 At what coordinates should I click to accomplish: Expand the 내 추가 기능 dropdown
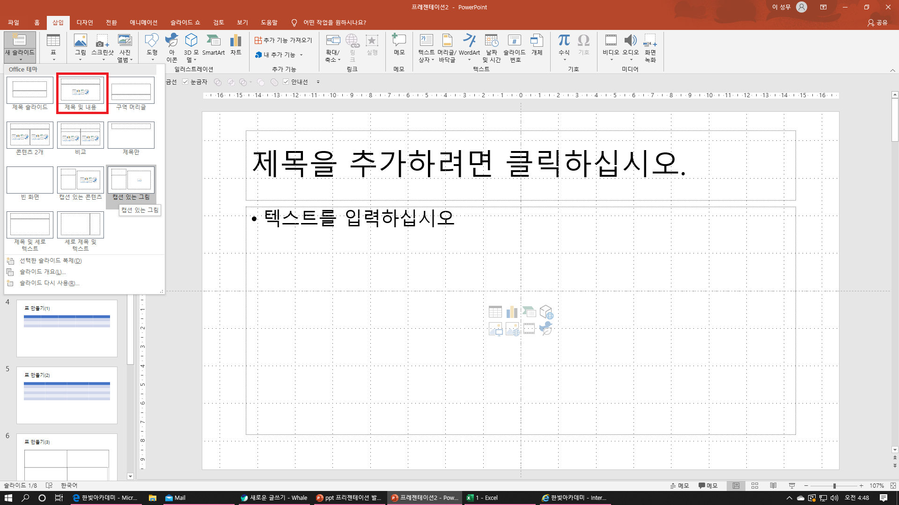[301, 55]
